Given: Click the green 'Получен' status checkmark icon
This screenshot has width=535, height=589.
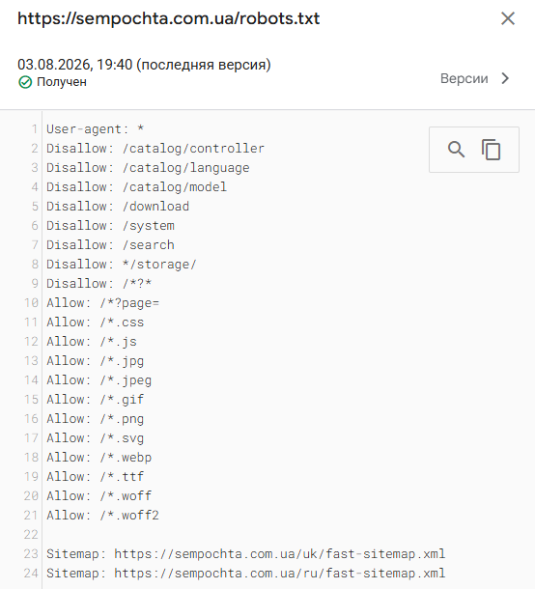Looking at the screenshot, I should pos(25,82).
